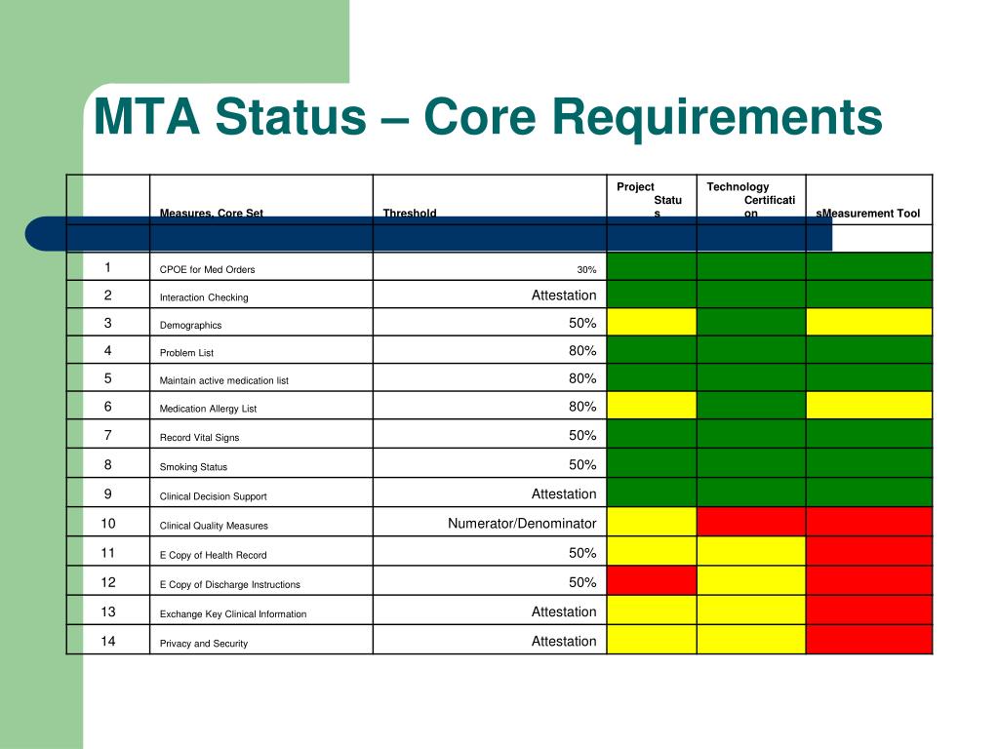999x749 pixels.
Task: Click 50% threshold for E Copy of Discharge Instructions
Action: pos(583,582)
